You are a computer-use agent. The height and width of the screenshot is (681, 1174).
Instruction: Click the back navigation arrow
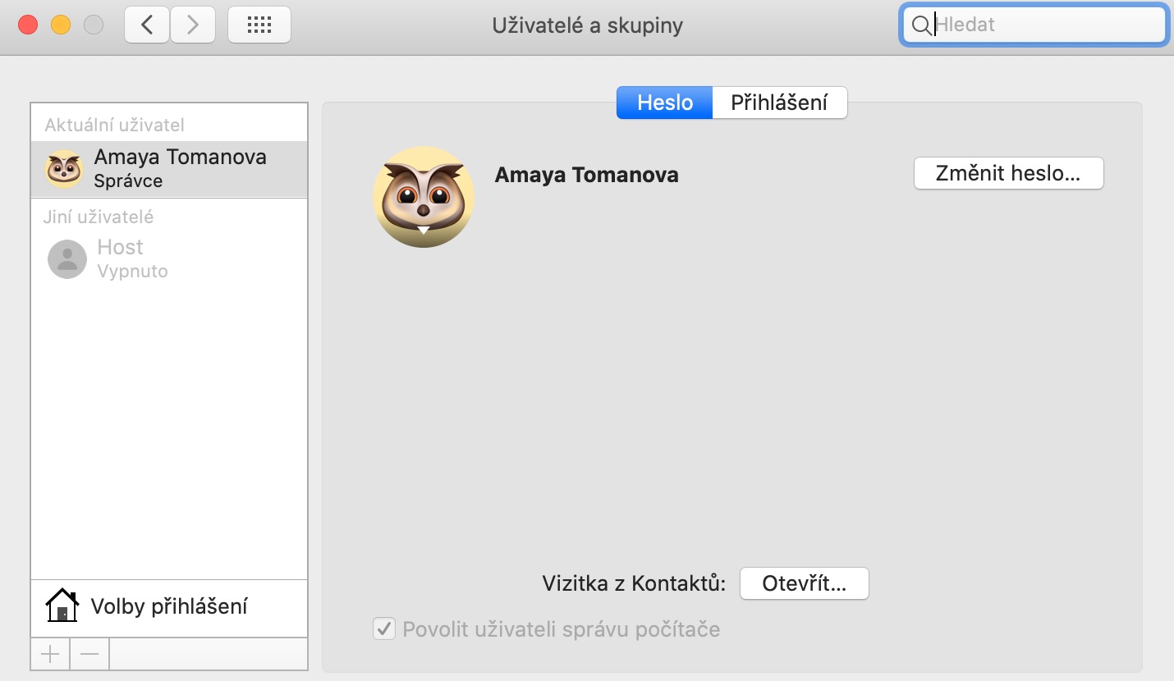click(148, 25)
